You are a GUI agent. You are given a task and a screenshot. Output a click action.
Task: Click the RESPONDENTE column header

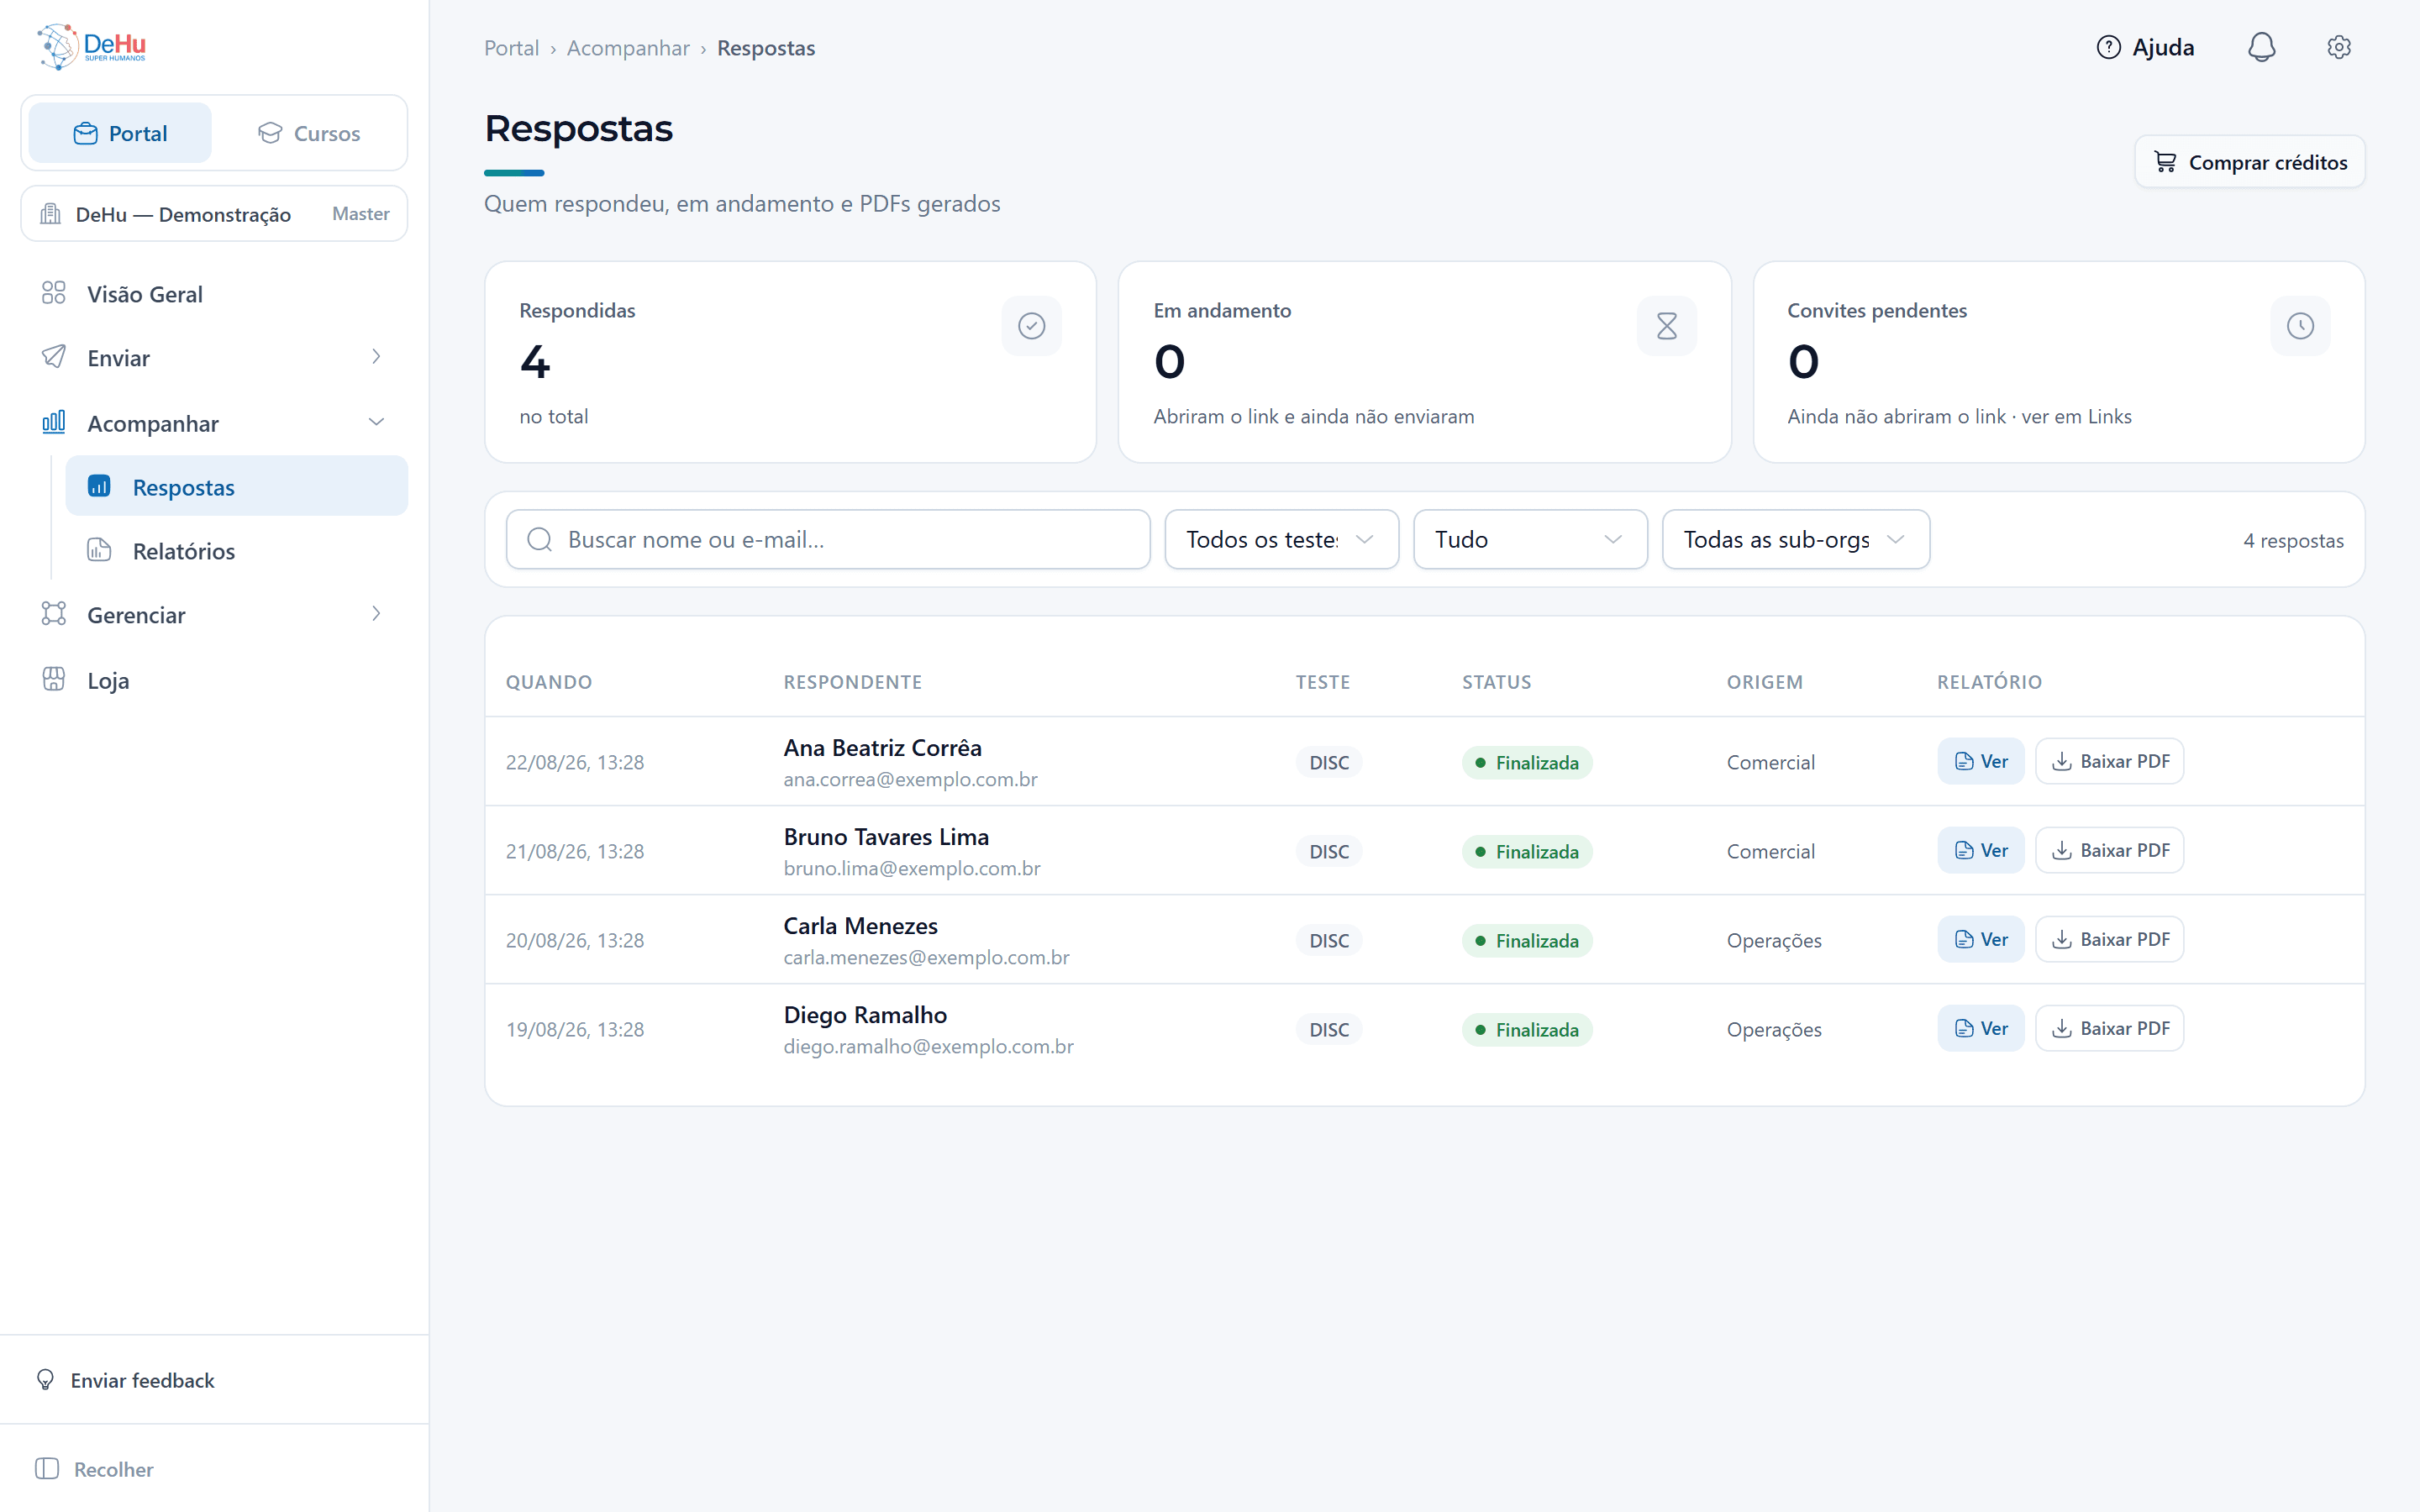coord(853,682)
